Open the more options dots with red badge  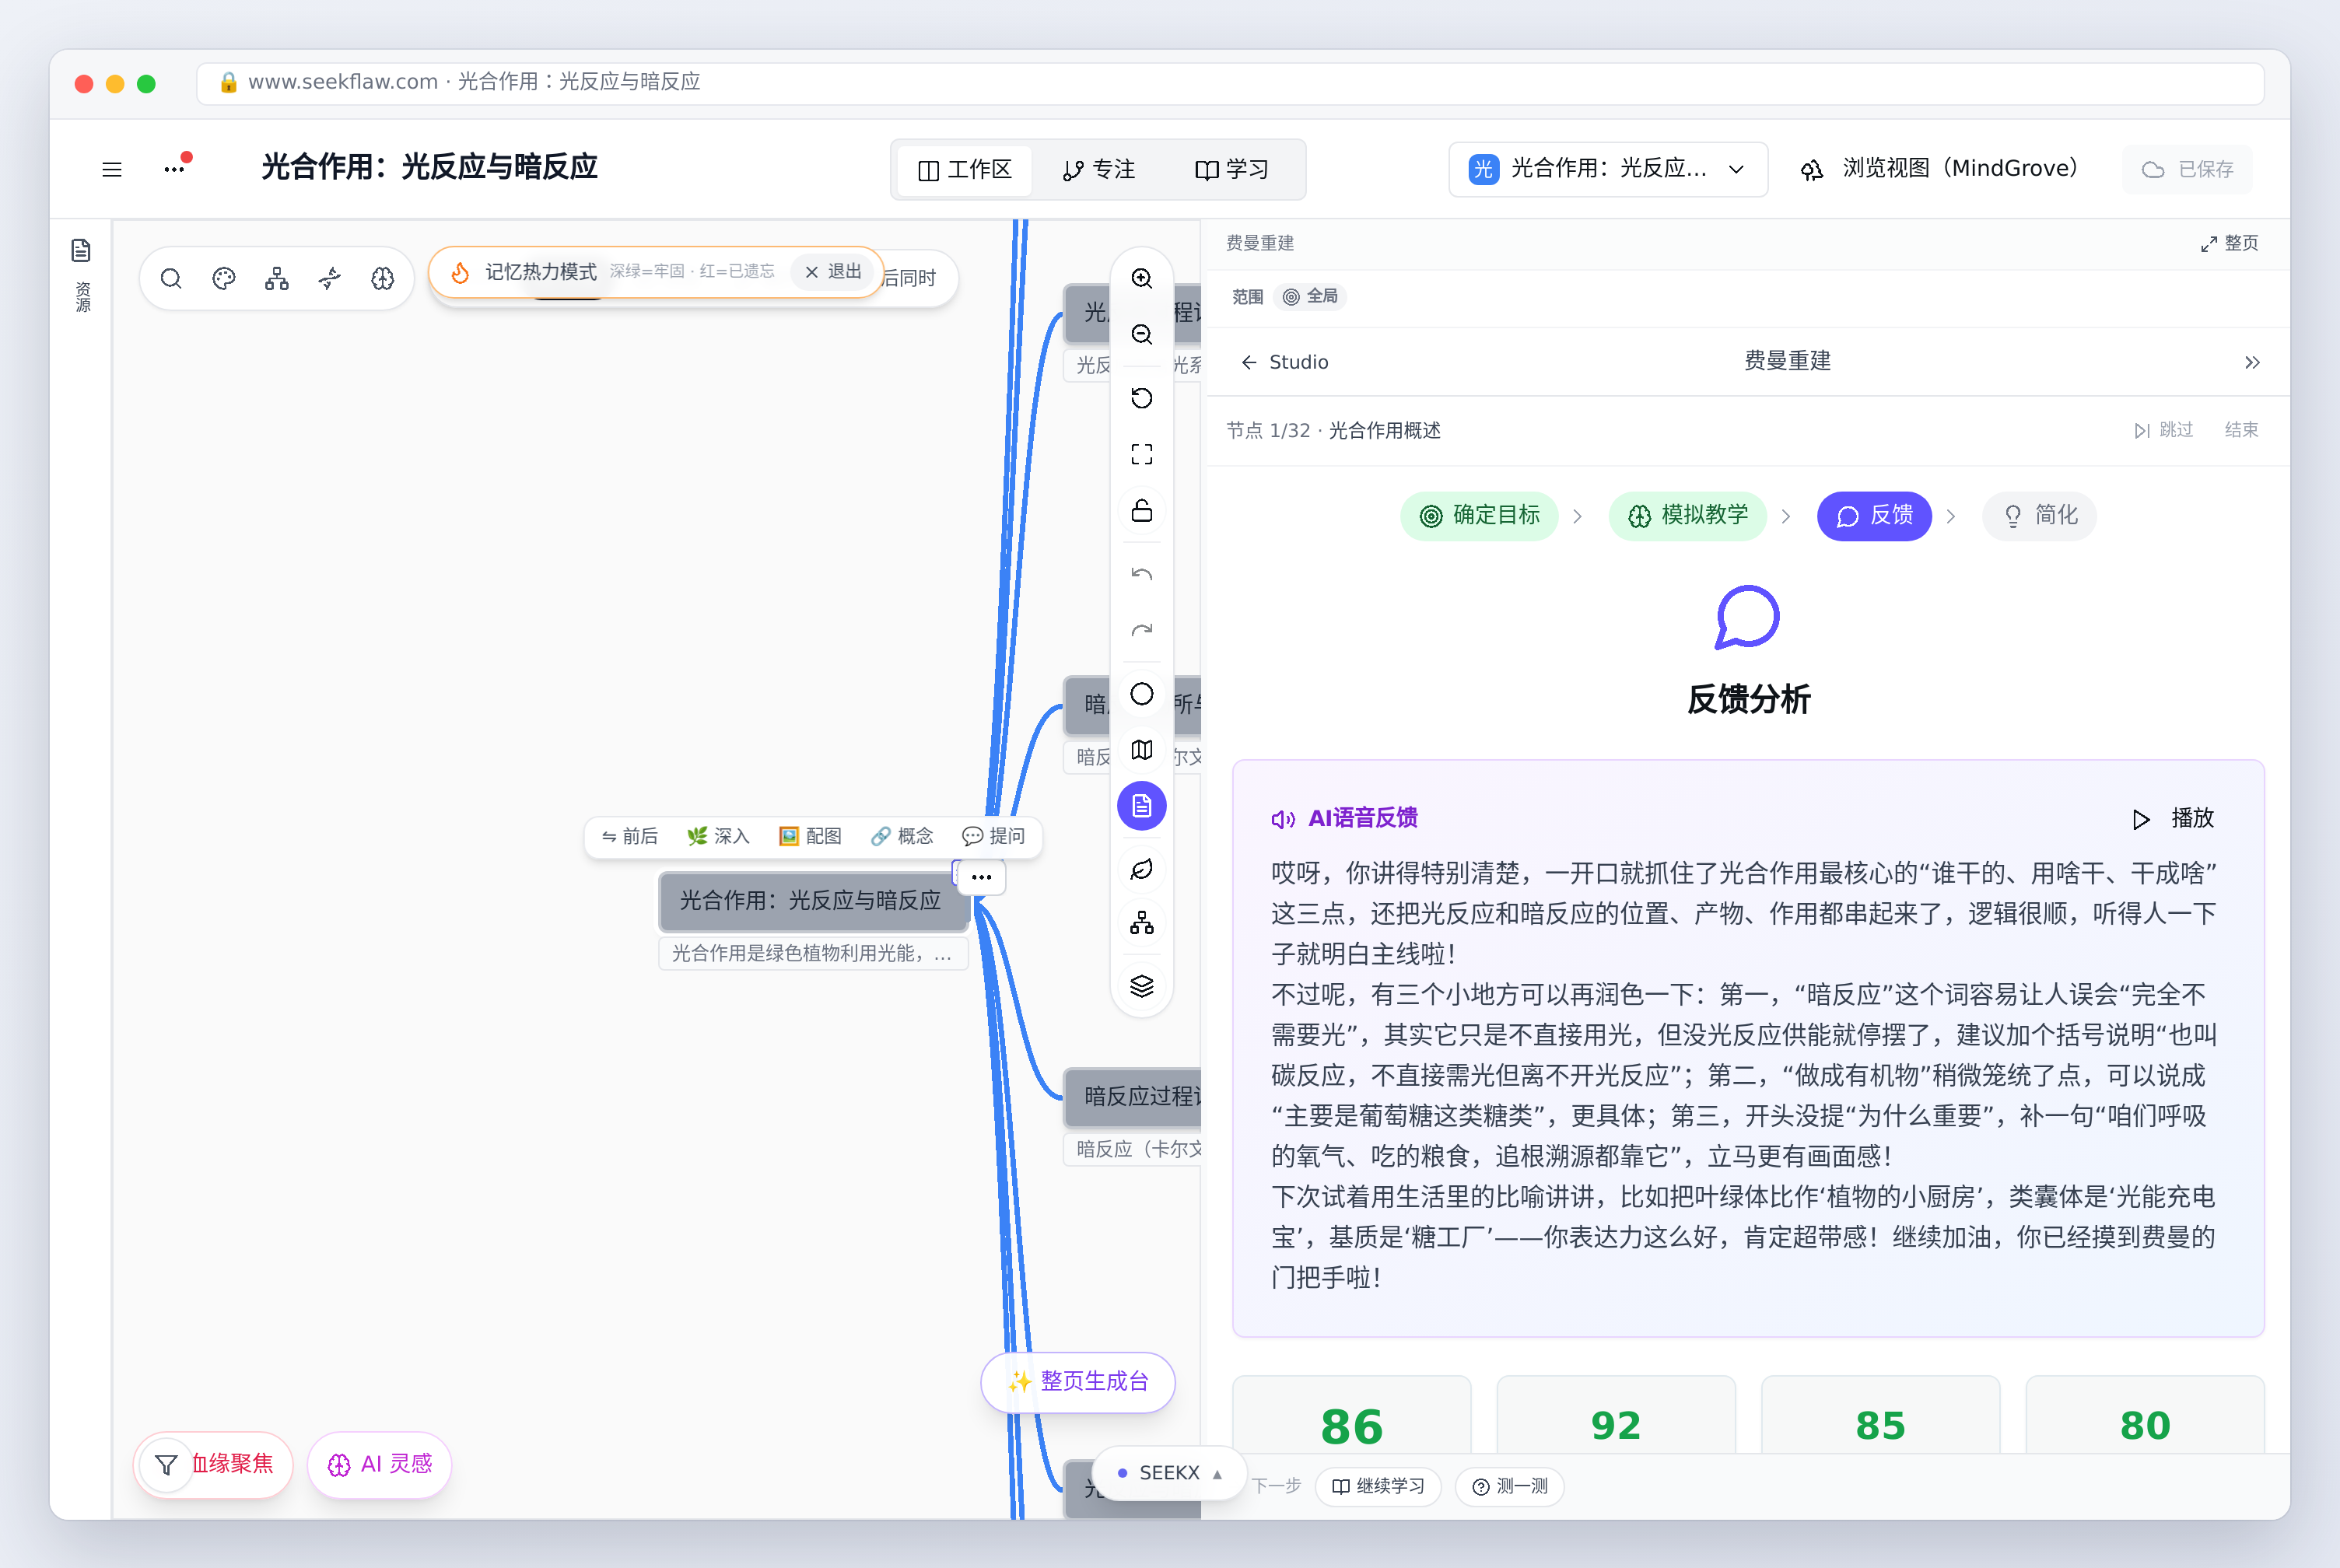[x=176, y=167]
